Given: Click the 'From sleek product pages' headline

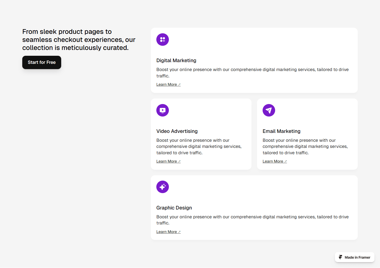Looking at the screenshot, I should (79, 40).
